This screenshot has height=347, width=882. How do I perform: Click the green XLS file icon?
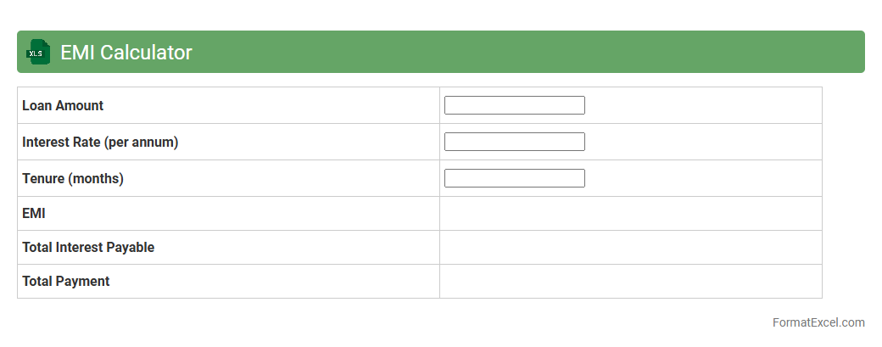point(37,52)
